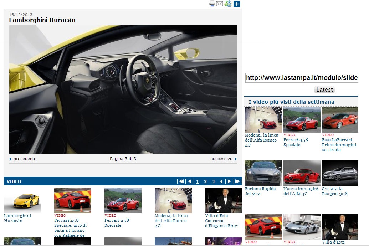This screenshot has width=369, height=246.
Task: Share via the Messenger people icon
Action: click(228, 4)
